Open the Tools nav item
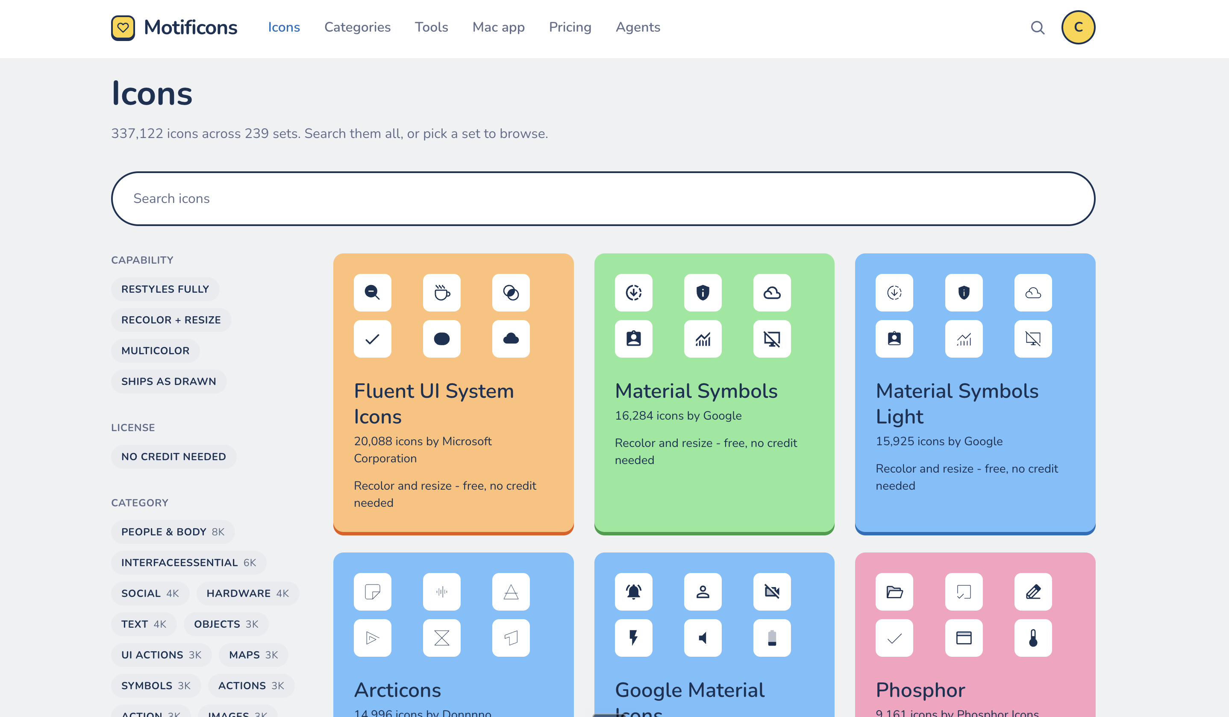 click(x=431, y=27)
